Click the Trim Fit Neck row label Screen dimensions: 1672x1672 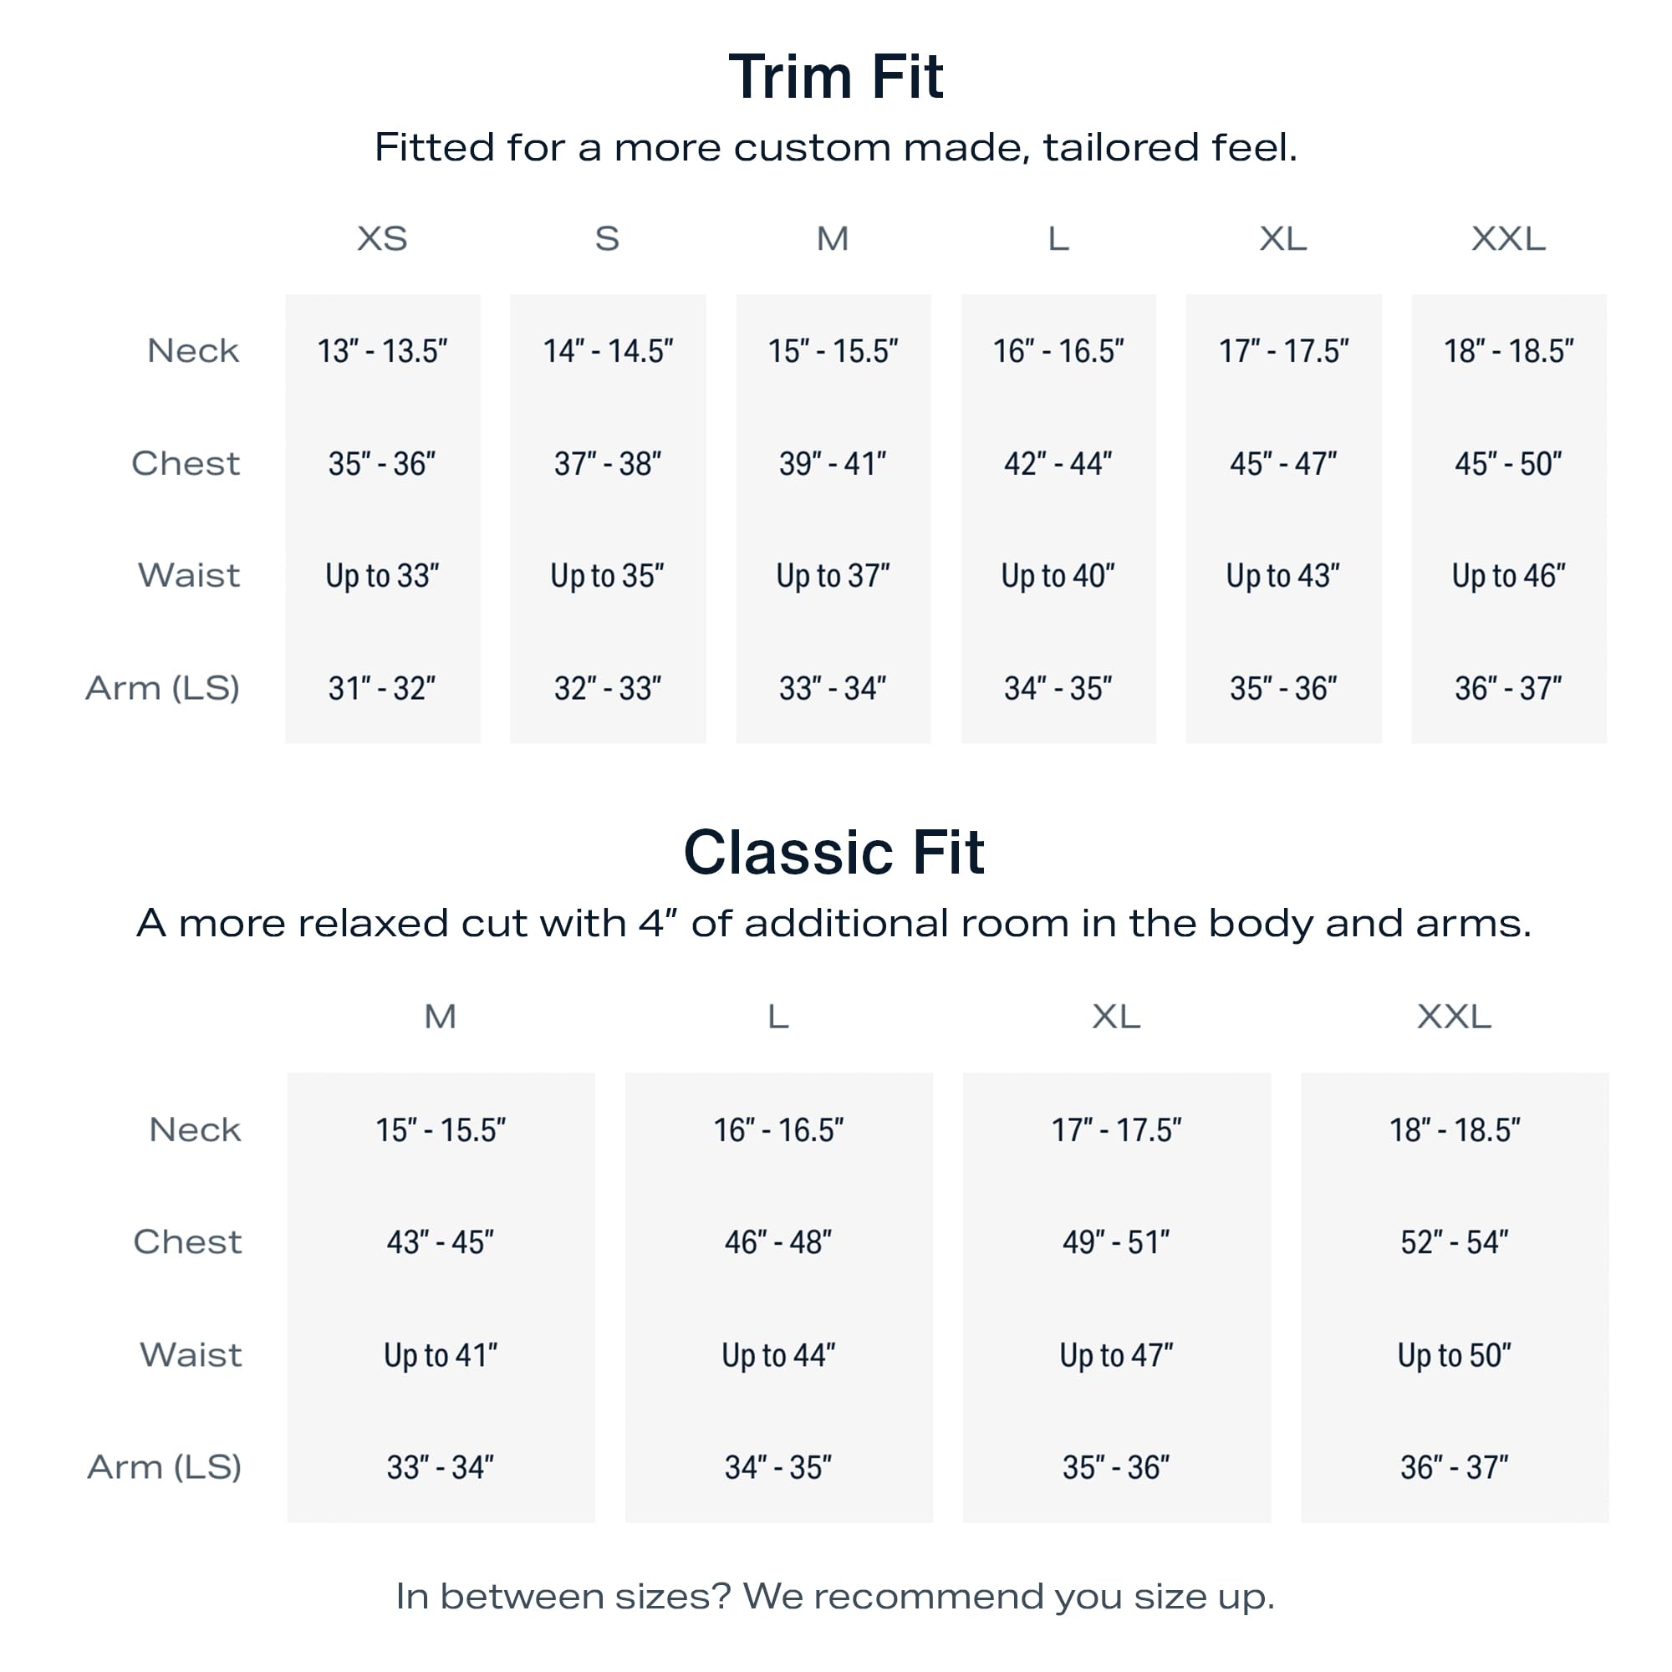click(193, 351)
